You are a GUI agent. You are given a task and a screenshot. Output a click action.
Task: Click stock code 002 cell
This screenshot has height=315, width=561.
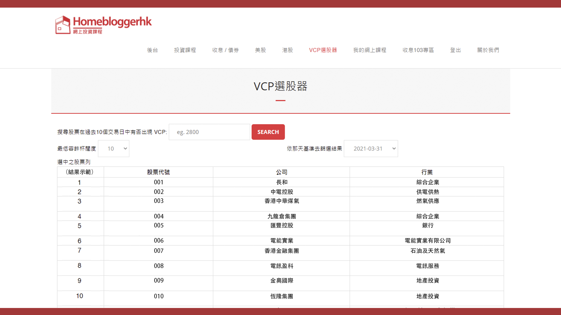click(159, 192)
